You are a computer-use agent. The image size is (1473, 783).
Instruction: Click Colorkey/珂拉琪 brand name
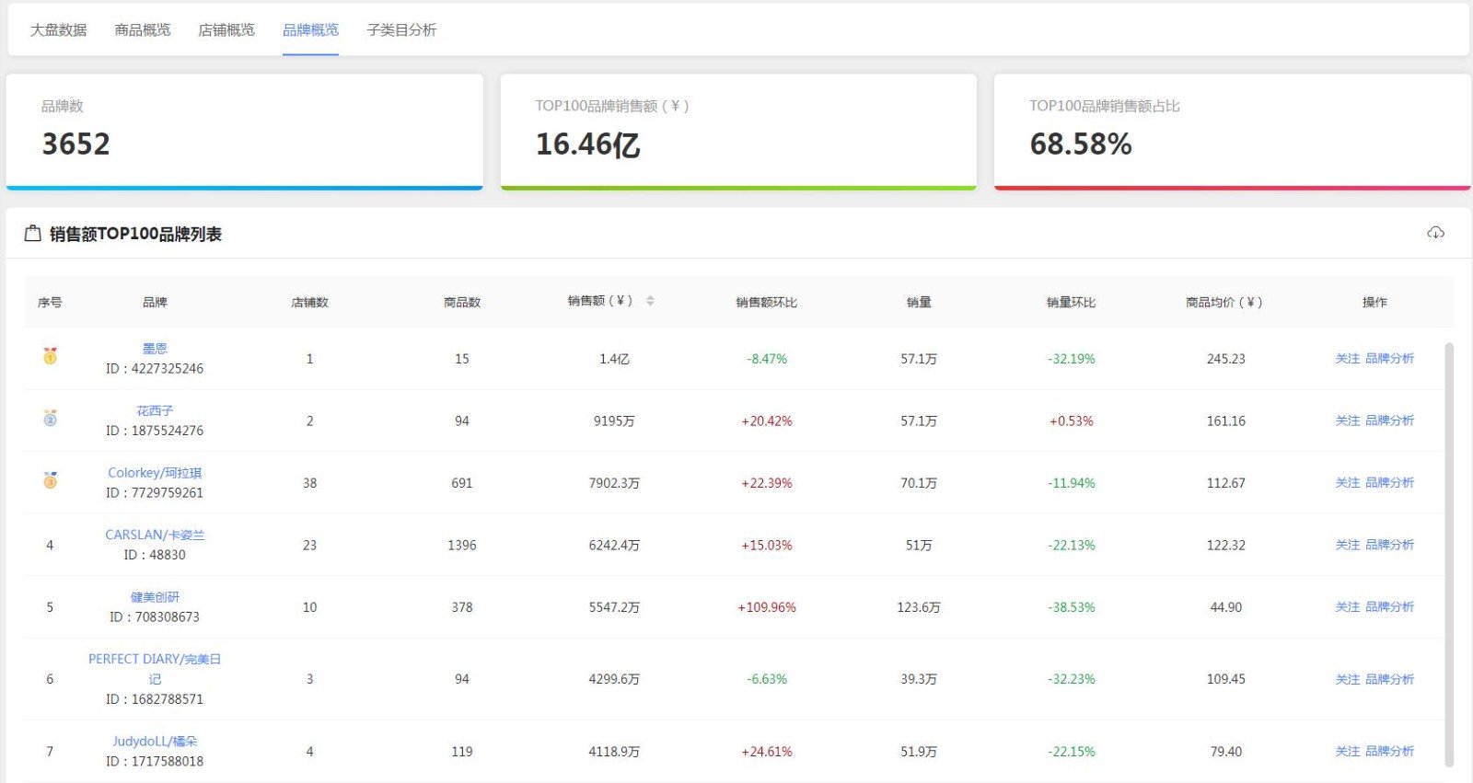(155, 473)
